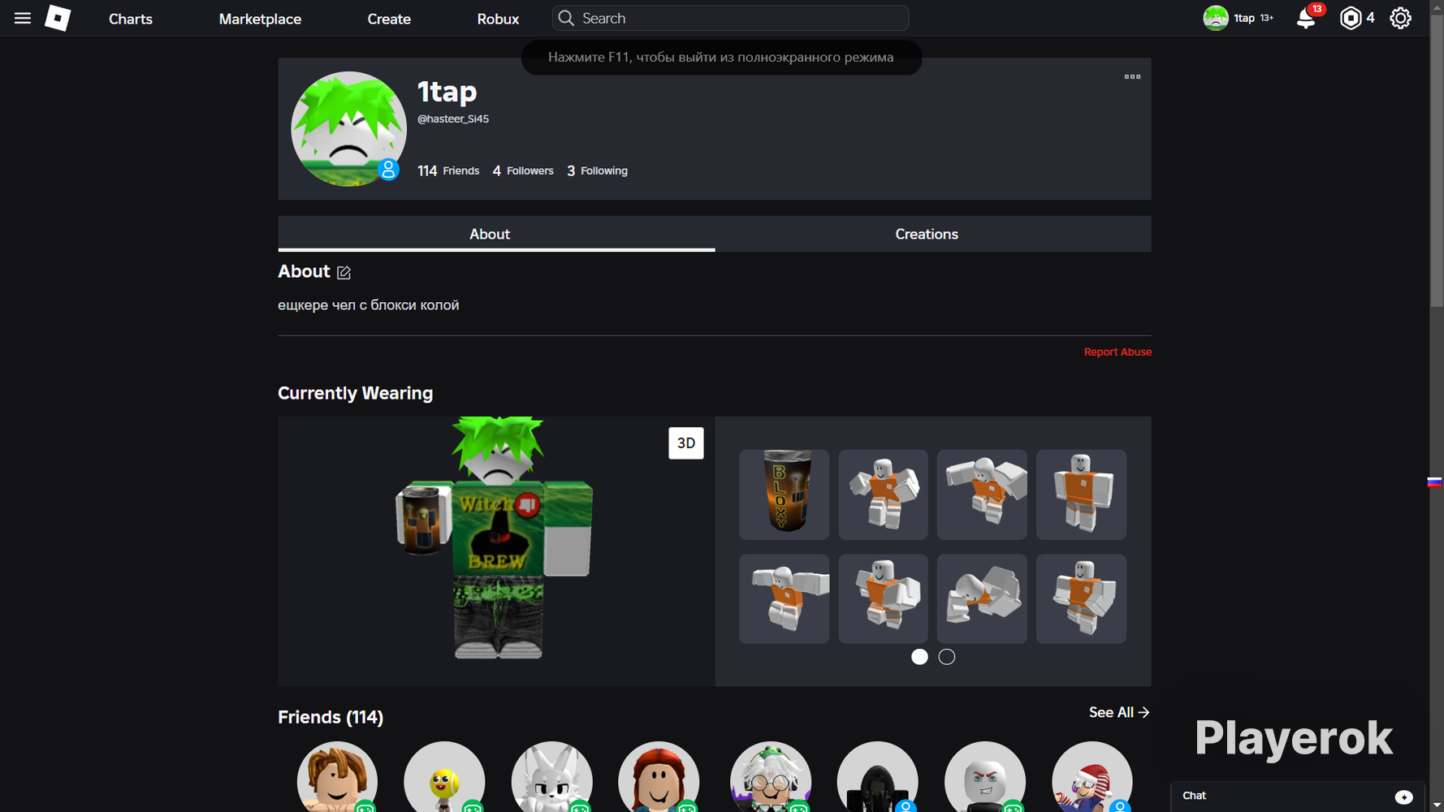Click the @hasteer_Si45 username text
Viewport: 1444px width, 812px height.
(453, 119)
